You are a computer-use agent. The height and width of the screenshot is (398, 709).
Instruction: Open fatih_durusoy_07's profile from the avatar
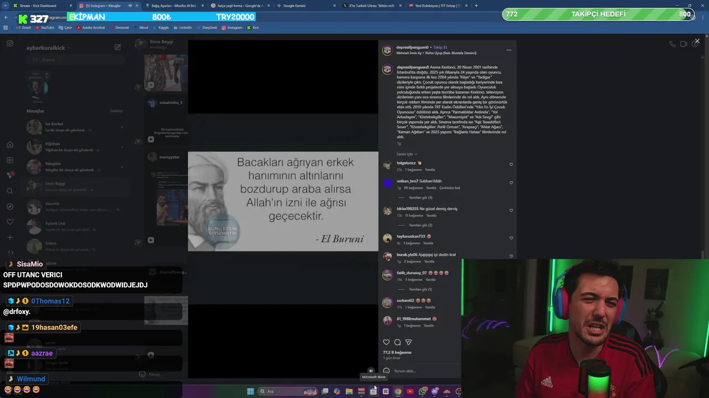387,275
